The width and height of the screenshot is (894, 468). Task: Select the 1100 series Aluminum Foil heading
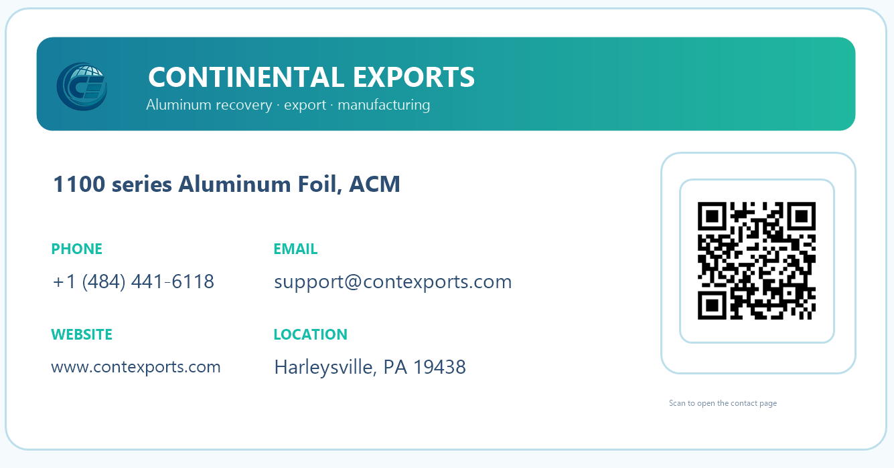tap(198, 184)
